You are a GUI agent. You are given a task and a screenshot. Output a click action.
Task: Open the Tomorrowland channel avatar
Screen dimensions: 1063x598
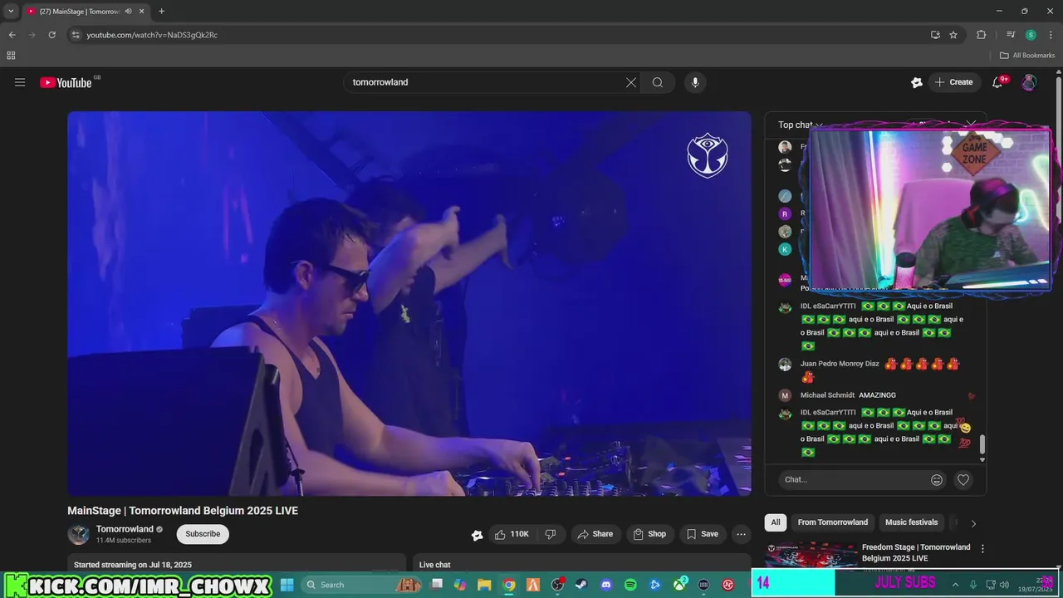click(x=78, y=534)
